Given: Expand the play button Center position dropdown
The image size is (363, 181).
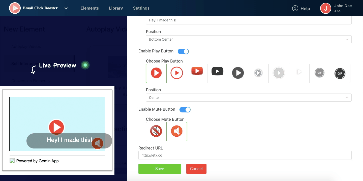Looking at the screenshot, I should point(249,98).
